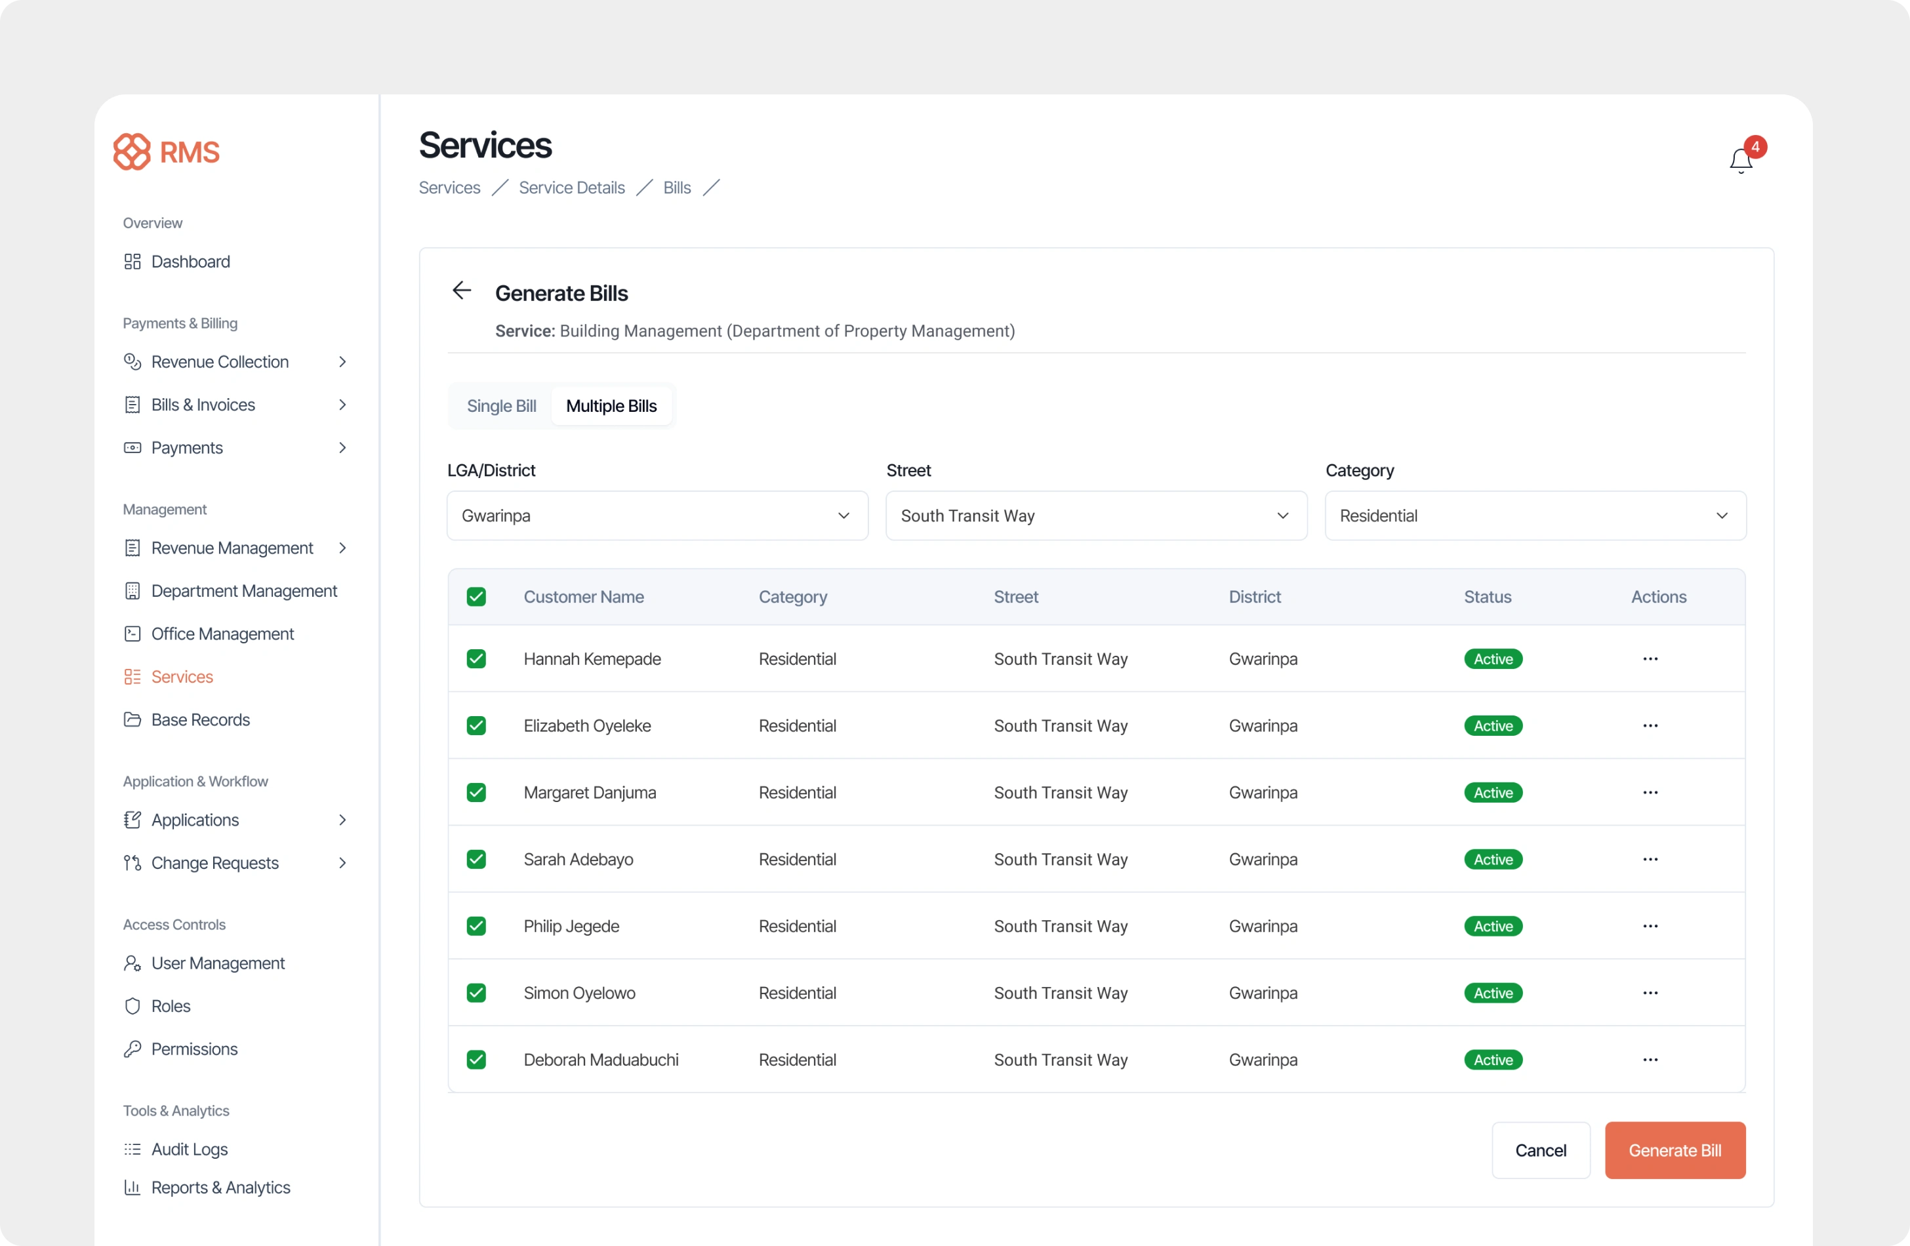Screen dimensions: 1910x1246
Task: Click the Audit Logs sidebar icon
Action: point(132,1149)
